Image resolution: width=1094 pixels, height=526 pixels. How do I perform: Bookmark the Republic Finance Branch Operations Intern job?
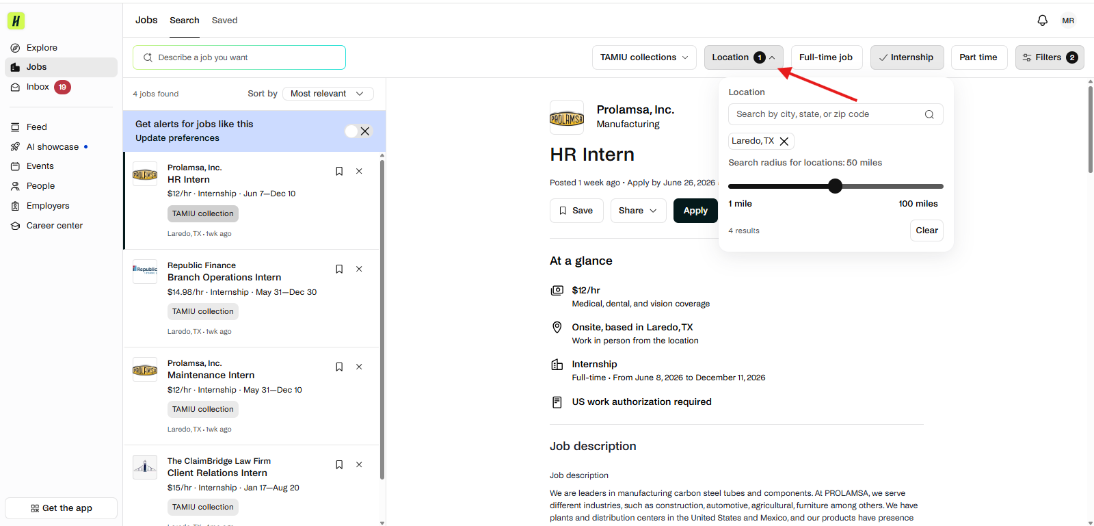(x=339, y=269)
